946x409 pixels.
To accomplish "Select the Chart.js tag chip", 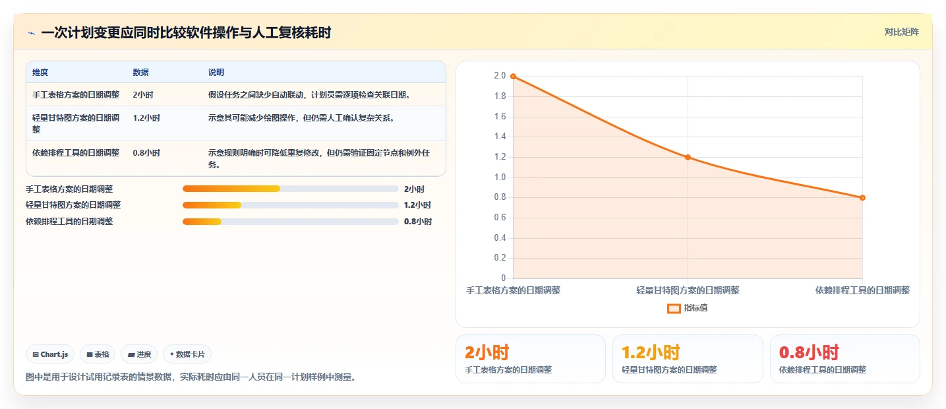I will tap(51, 354).
